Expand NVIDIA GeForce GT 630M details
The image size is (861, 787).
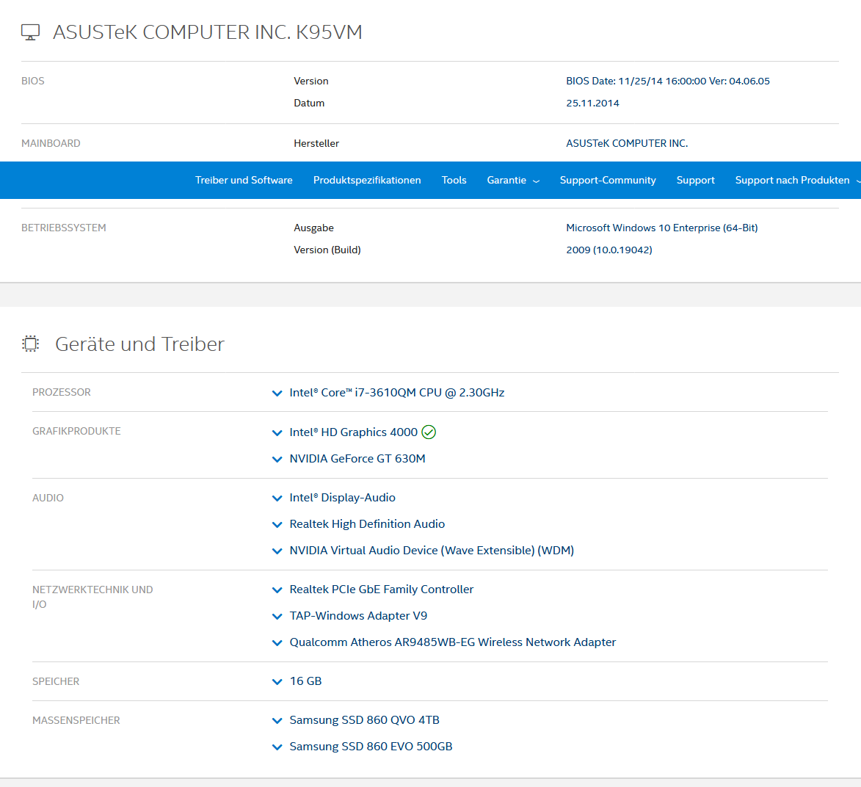click(x=277, y=459)
